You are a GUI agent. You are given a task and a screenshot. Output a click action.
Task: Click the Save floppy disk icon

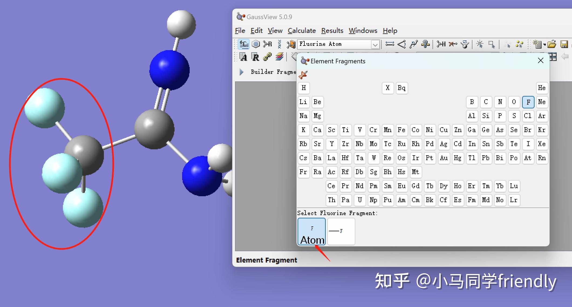564,44
